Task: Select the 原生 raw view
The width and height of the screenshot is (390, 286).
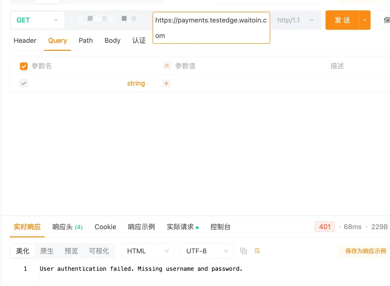Action: point(47,251)
